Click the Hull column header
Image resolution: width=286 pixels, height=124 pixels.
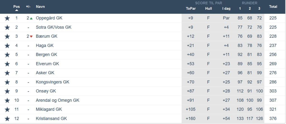[208, 8]
